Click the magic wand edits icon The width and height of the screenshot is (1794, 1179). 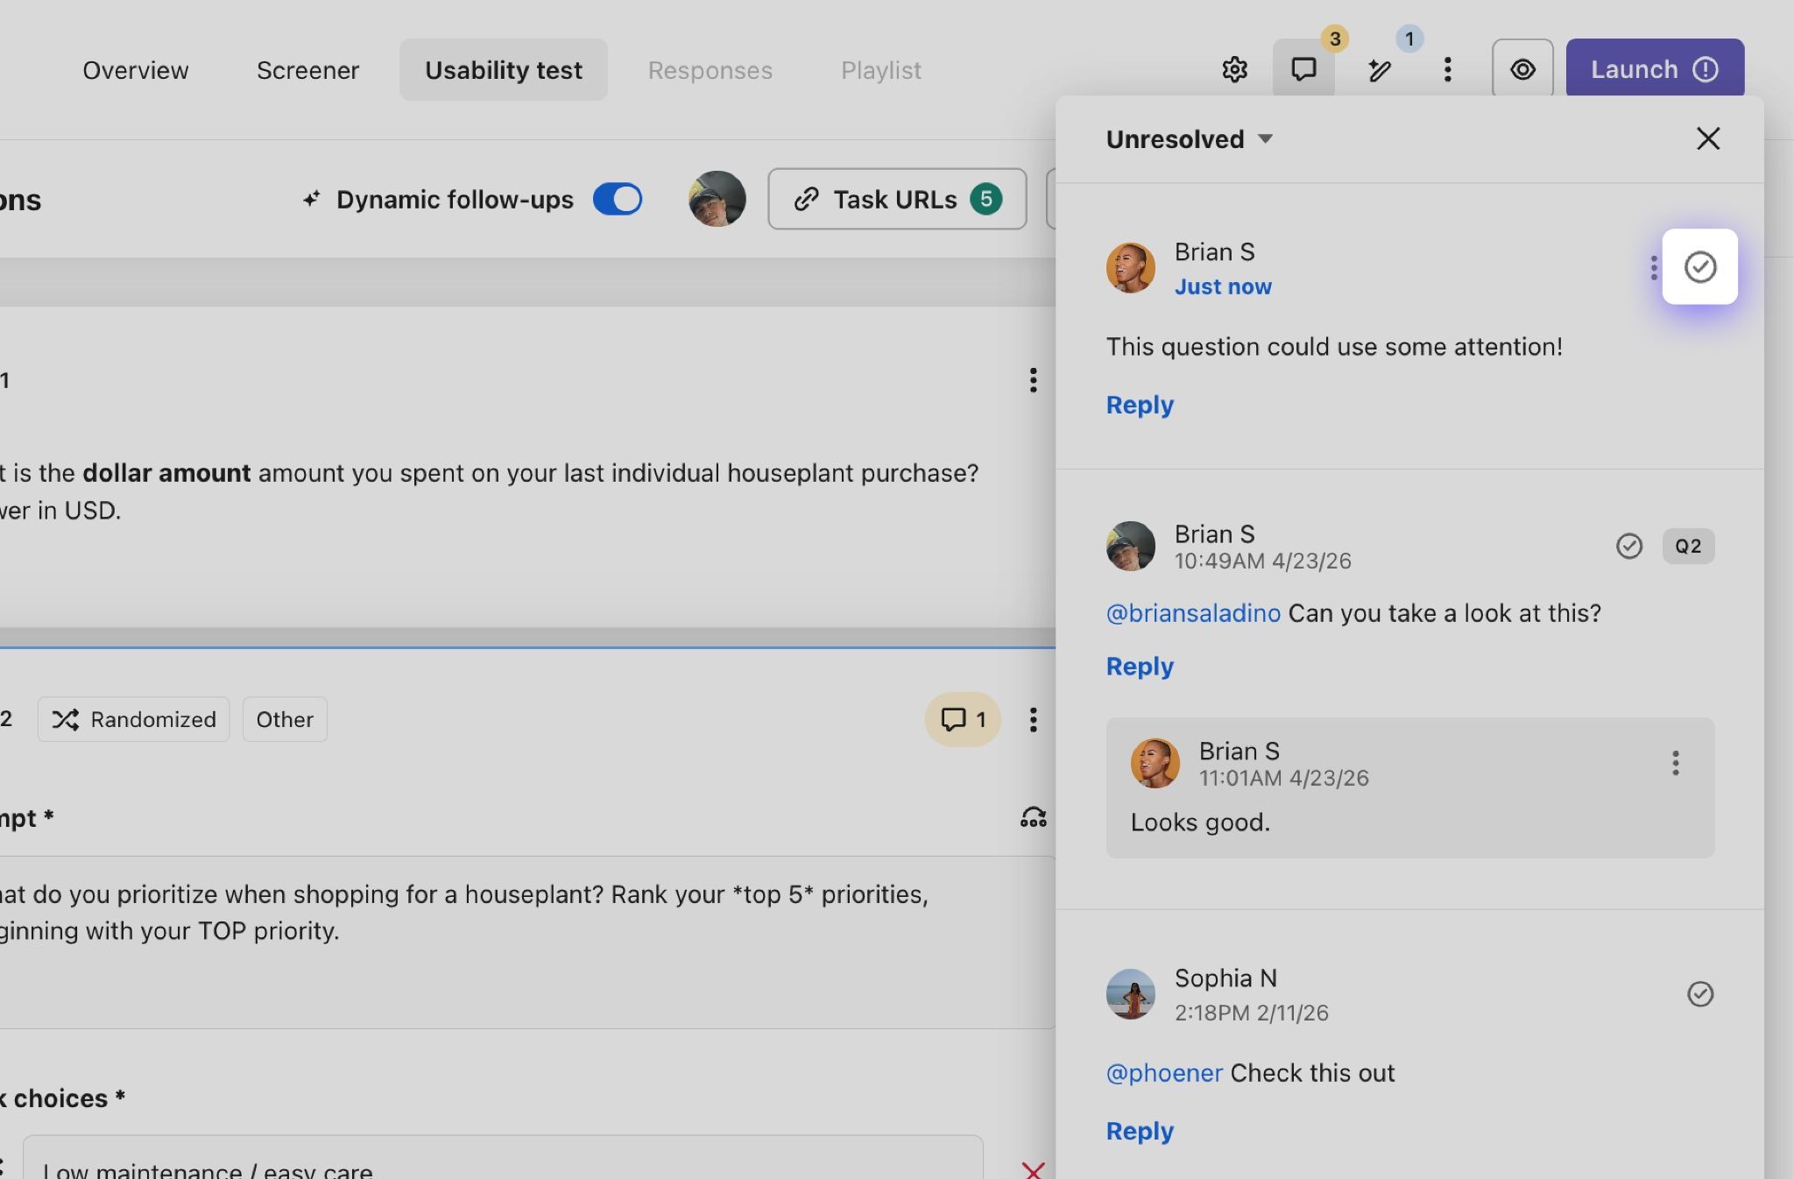click(1380, 70)
